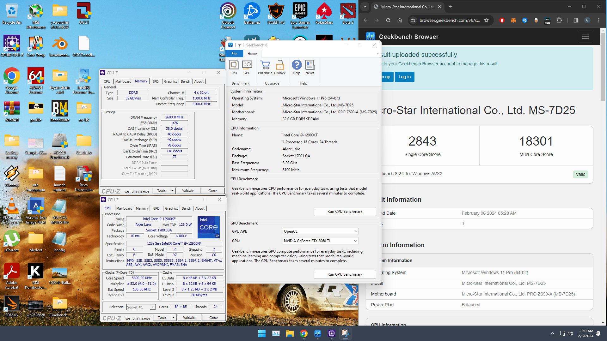
Task: Open GPU selection dropdown RTX 3060 Ti
Action: click(x=320, y=241)
